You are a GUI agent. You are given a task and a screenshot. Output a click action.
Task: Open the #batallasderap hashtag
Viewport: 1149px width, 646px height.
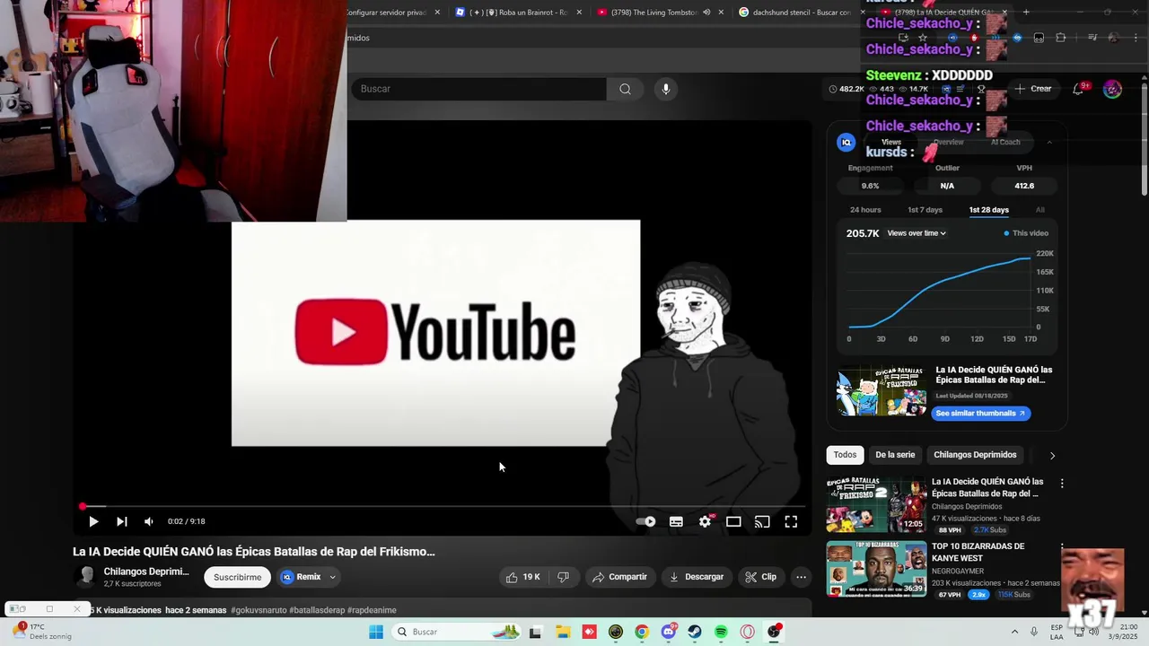click(317, 610)
